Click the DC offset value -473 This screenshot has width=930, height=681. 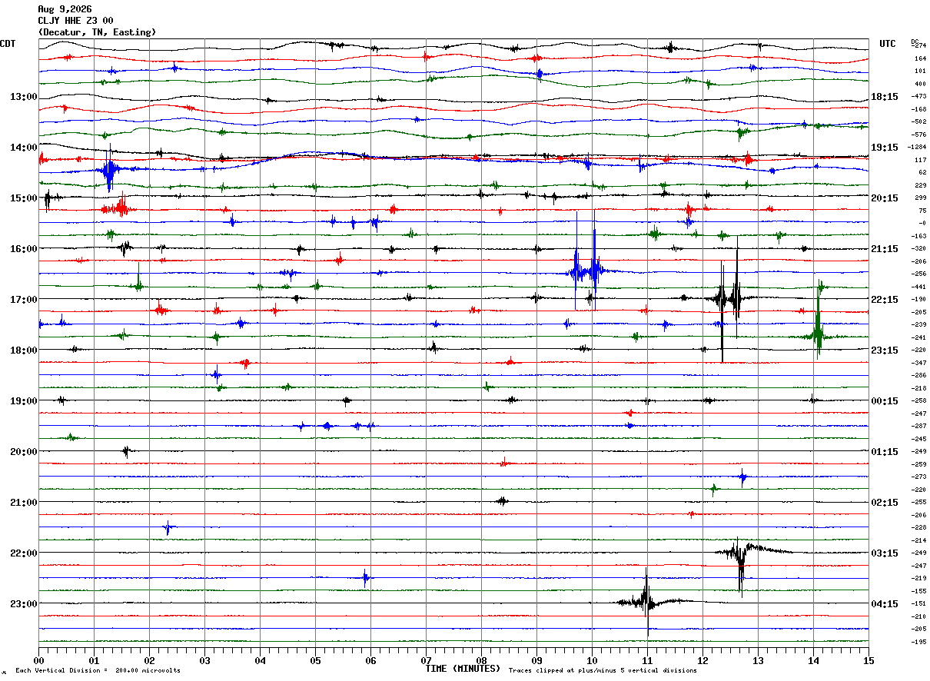coord(919,97)
